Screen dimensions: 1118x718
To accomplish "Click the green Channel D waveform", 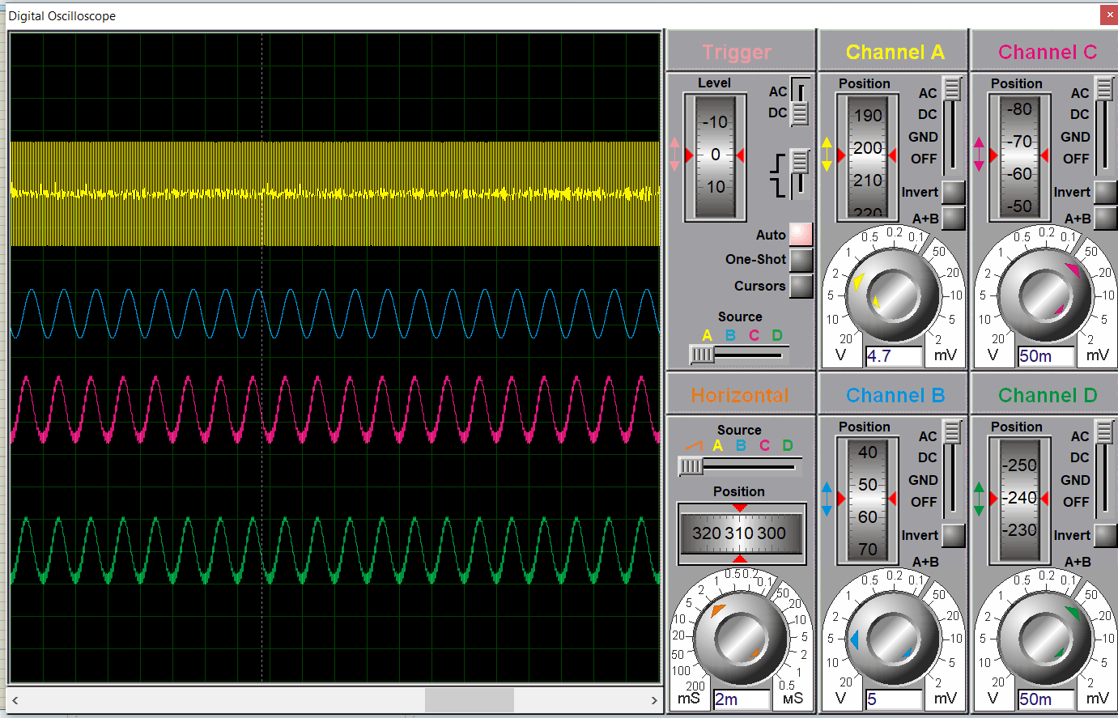I will [x=336, y=550].
